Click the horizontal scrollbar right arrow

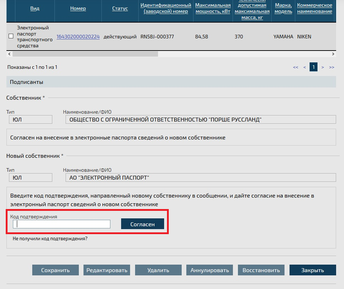pyautogui.click(x=333, y=54)
